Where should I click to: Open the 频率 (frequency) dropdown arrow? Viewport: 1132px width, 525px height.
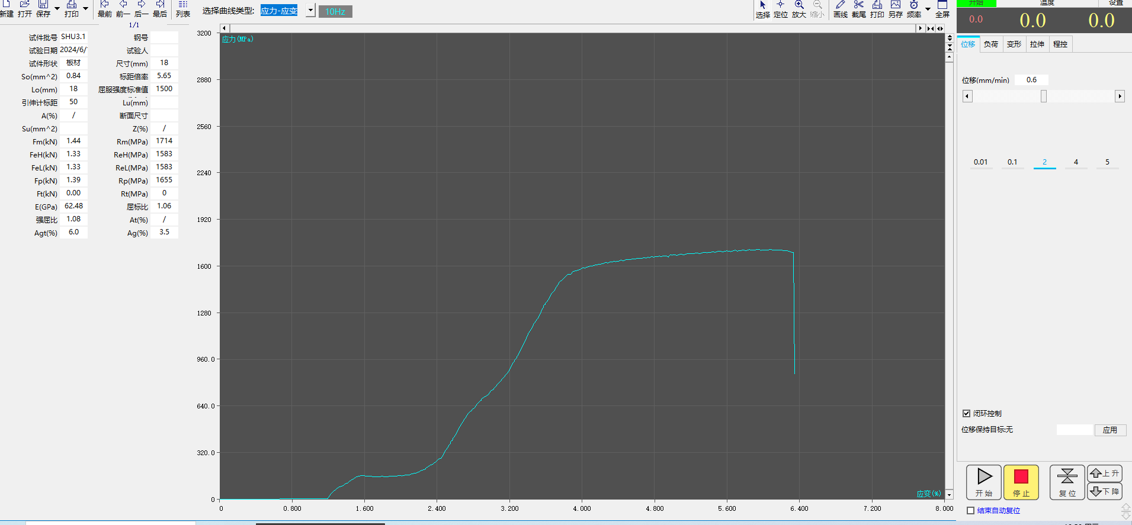click(x=928, y=9)
